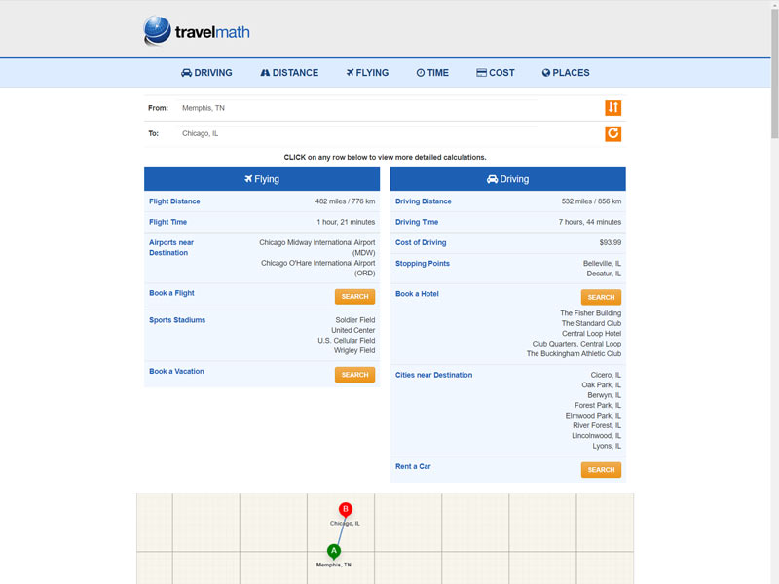The width and height of the screenshot is (779, 584).
Task: Click Chicago Midway International Airport (MDW)
Action: [317, 248]
